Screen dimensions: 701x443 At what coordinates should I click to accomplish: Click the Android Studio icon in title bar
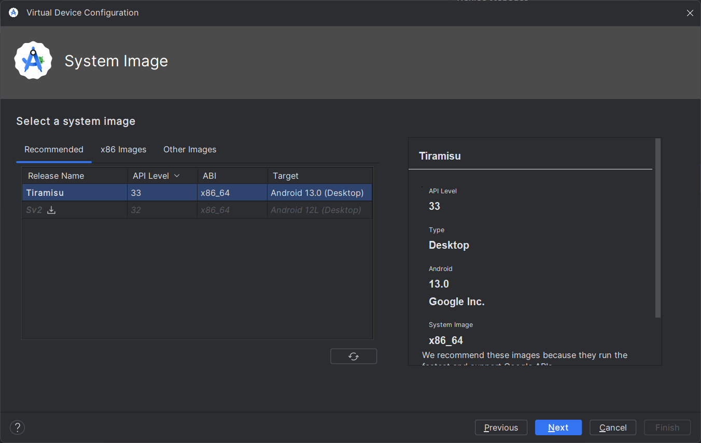click(13, 12)
